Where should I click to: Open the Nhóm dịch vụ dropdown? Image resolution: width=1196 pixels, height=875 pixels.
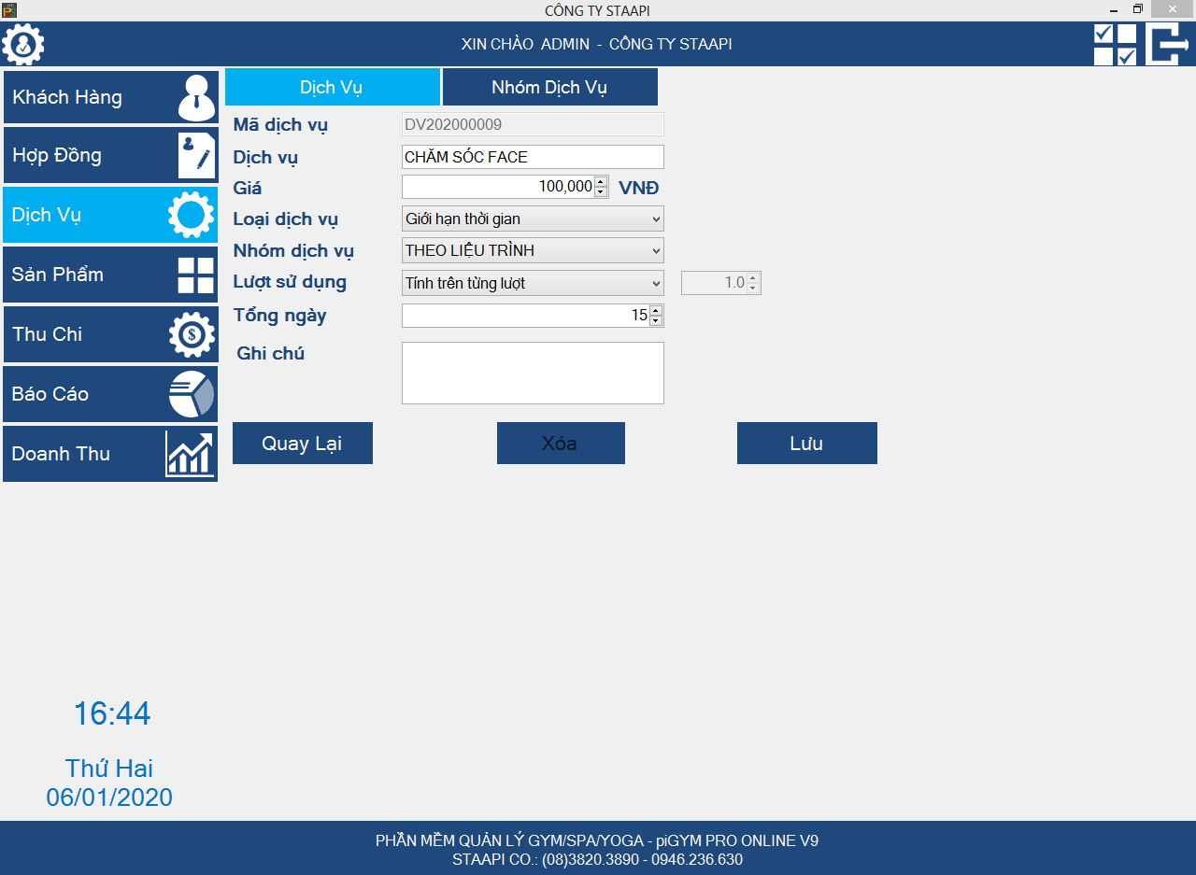[x=655, y=250]
